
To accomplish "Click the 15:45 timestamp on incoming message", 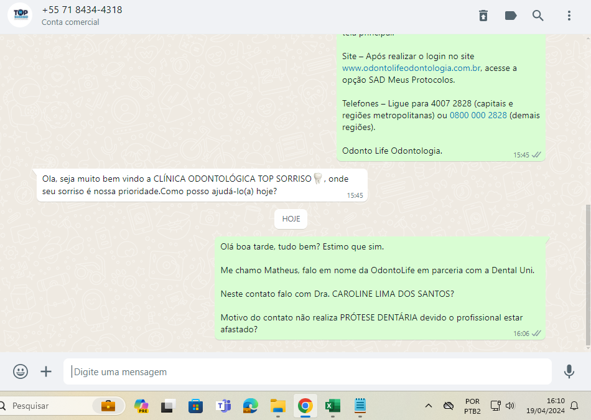I will click(x=355, y=195).
